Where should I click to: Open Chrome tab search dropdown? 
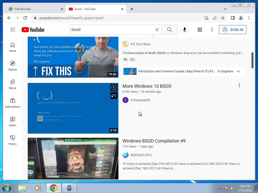[x=225, y=9]
